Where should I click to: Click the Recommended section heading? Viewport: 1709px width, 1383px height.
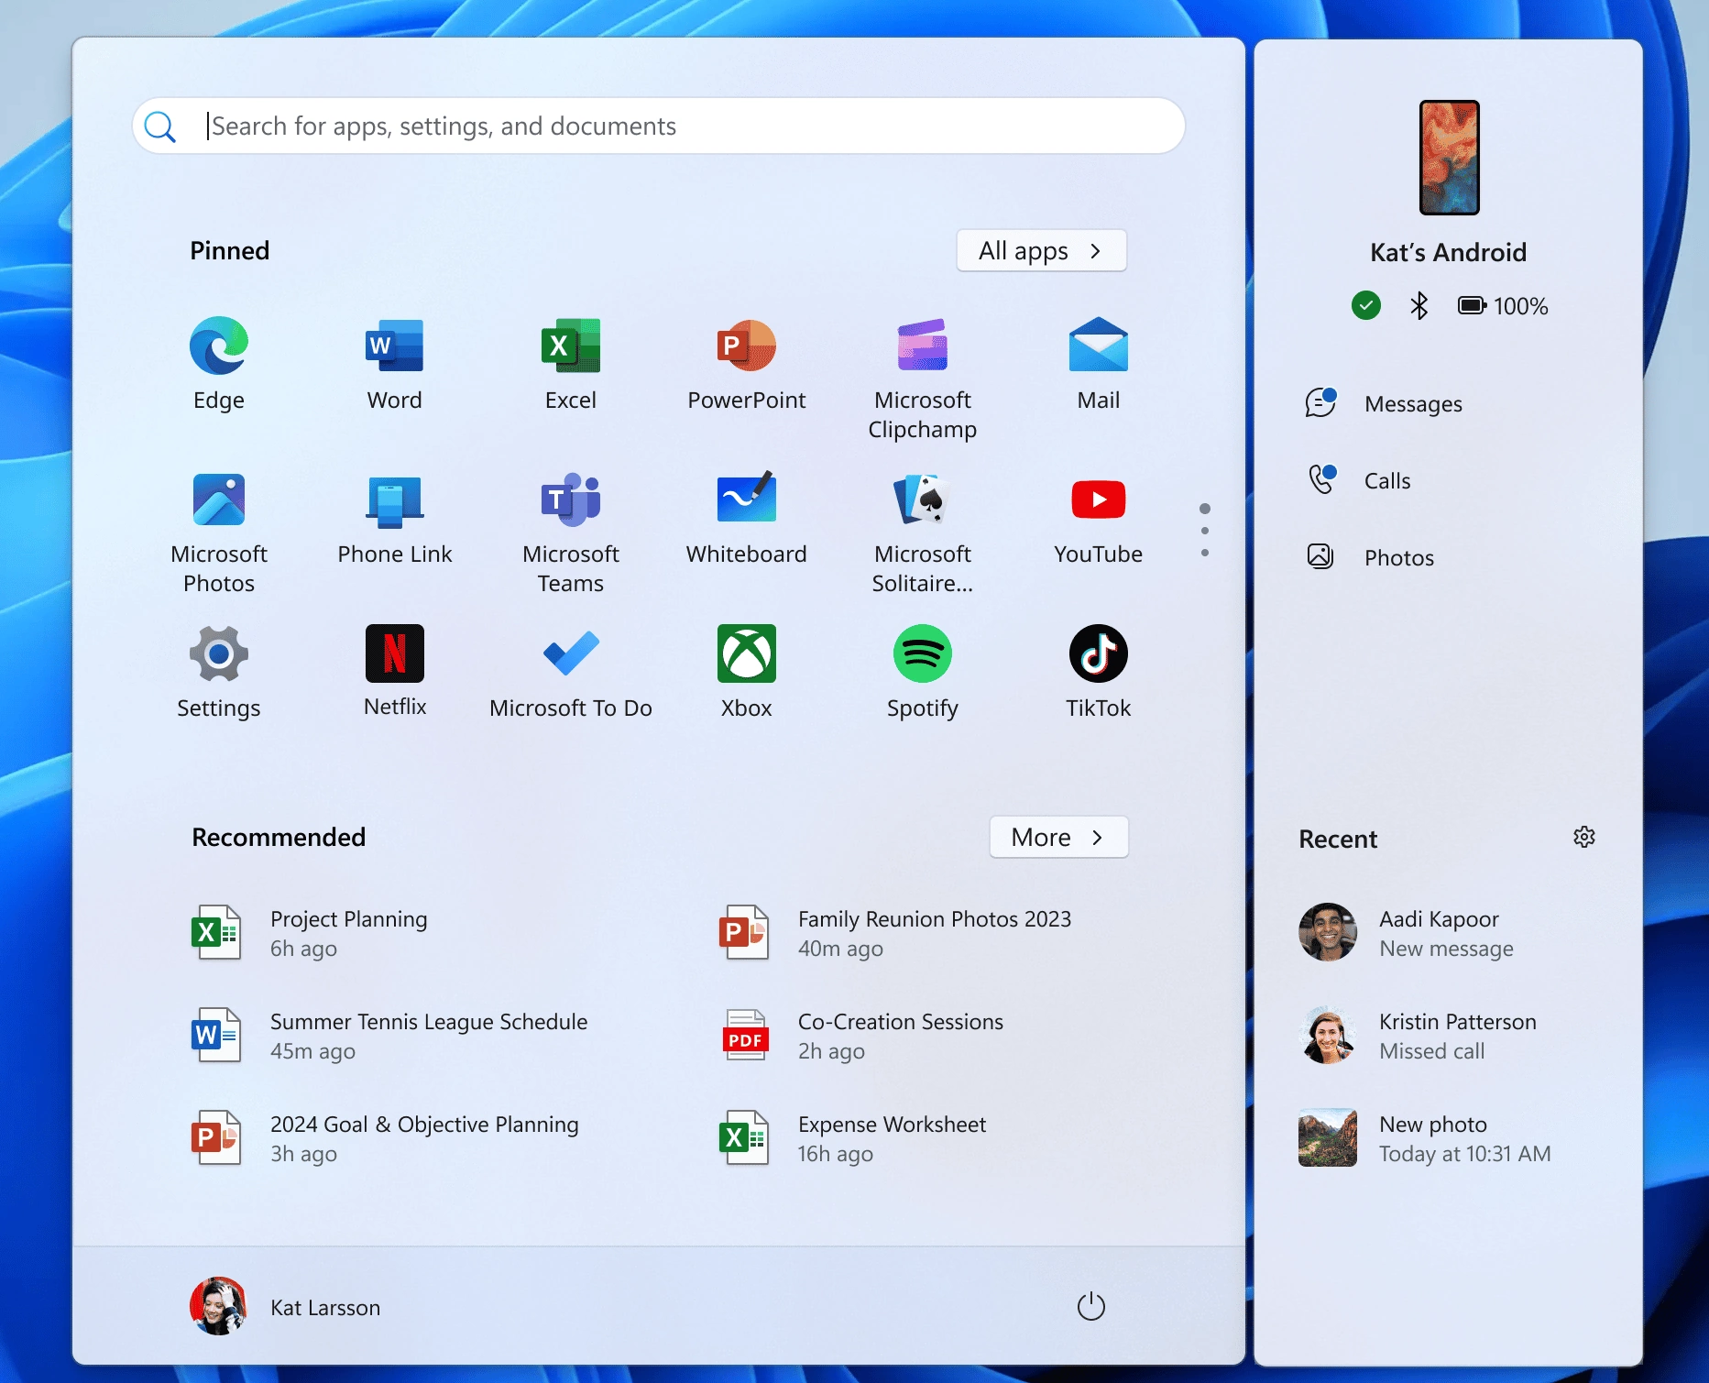pyautogui.click(x=279, y=837)
